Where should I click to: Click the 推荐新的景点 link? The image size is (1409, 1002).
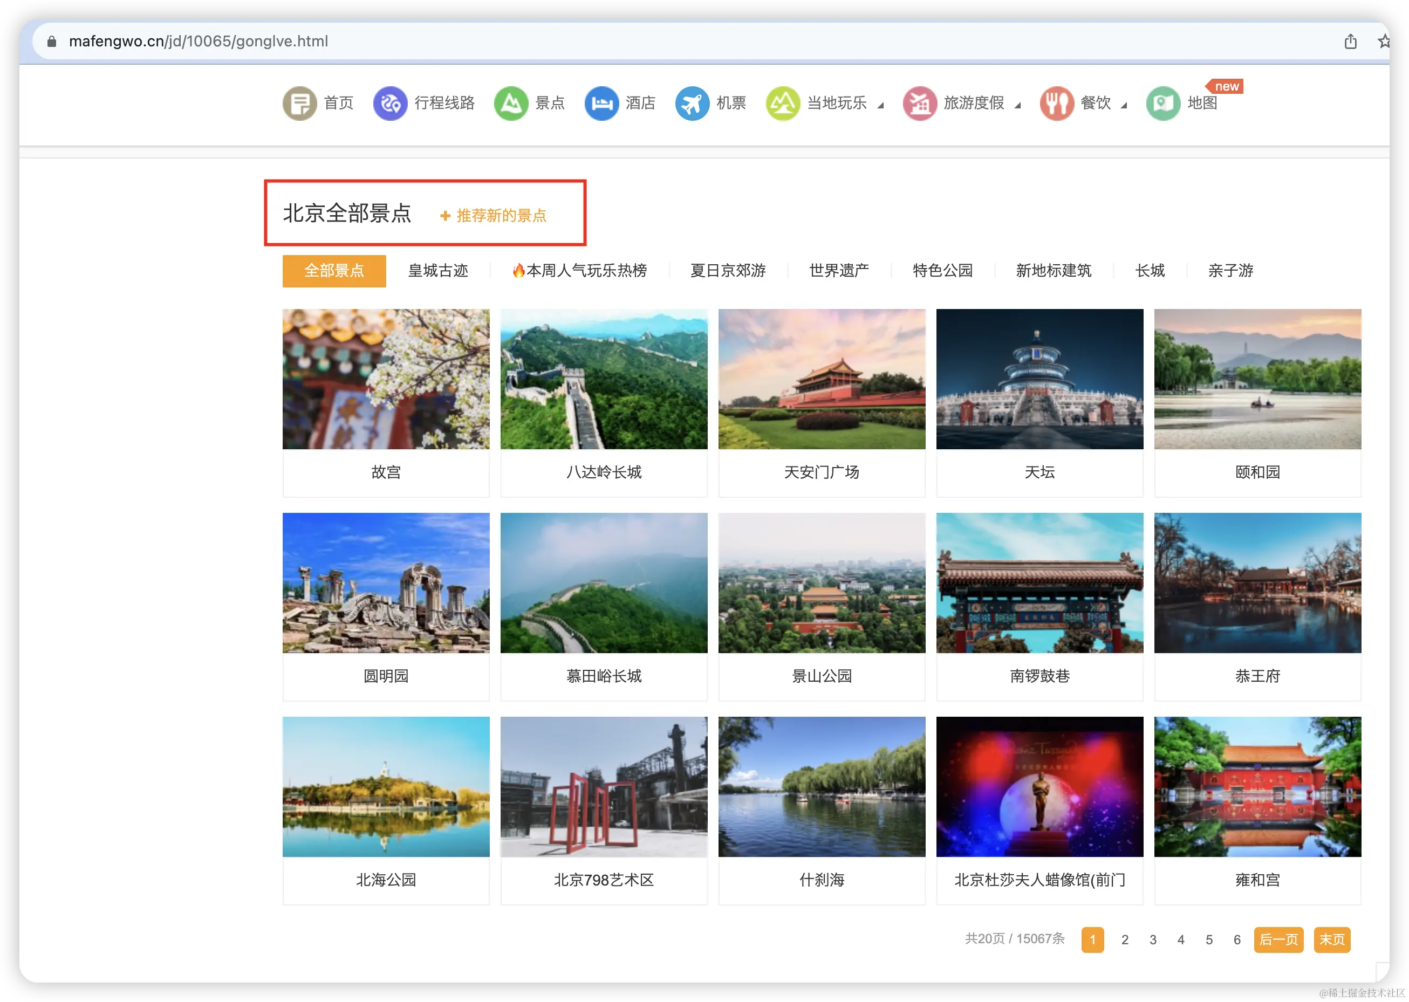pos(494,215)
